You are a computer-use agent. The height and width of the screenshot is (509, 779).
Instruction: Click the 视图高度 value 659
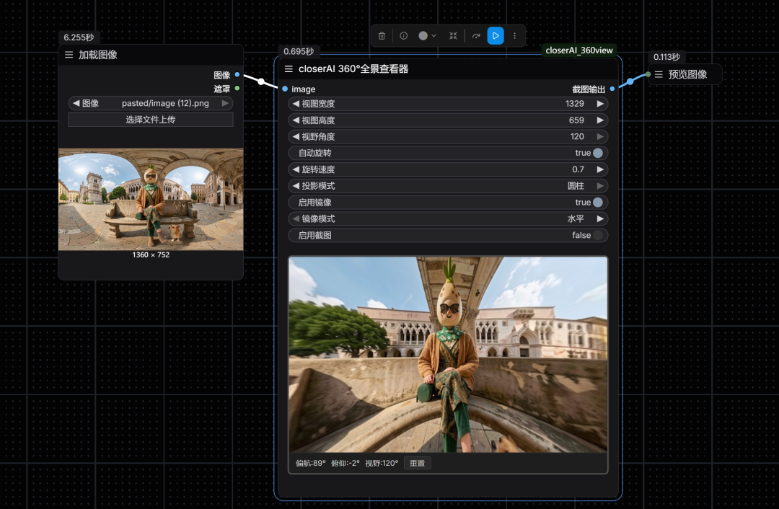[x=576, y=120]
